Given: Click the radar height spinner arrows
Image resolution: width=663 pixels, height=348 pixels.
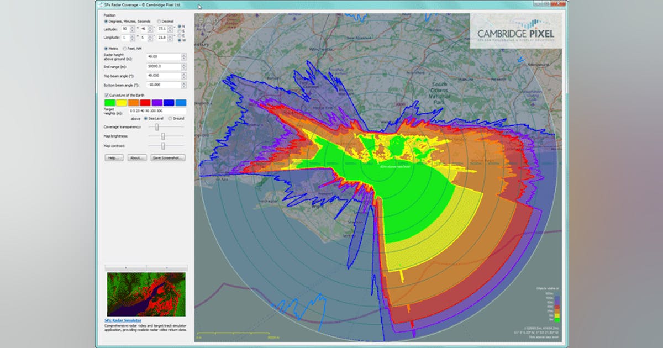Looking at the screenshot, I should pyautogui.click(x=184, y=56).
